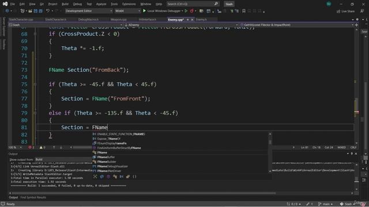
Task: Toggle the folder-like filter in IntelliSense popup
Action: point(128,177)
